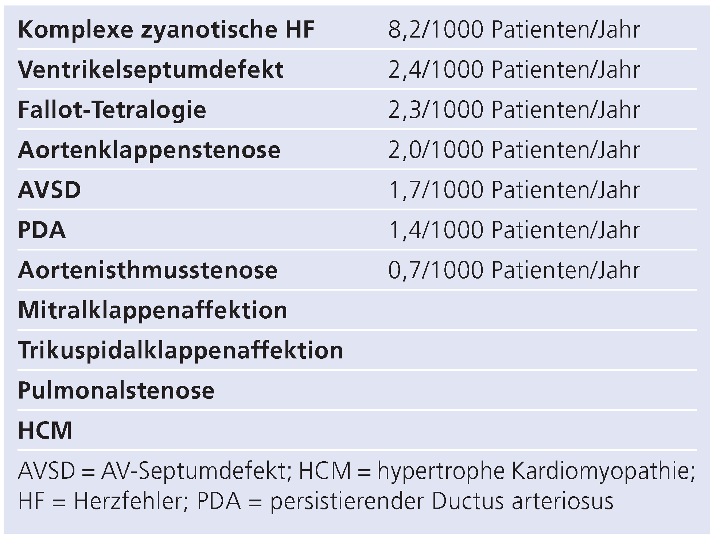The image size is (712, 536).
Task: Select the 0,7/1000 Patienten/Jahr value
Action: coord(514,270)
